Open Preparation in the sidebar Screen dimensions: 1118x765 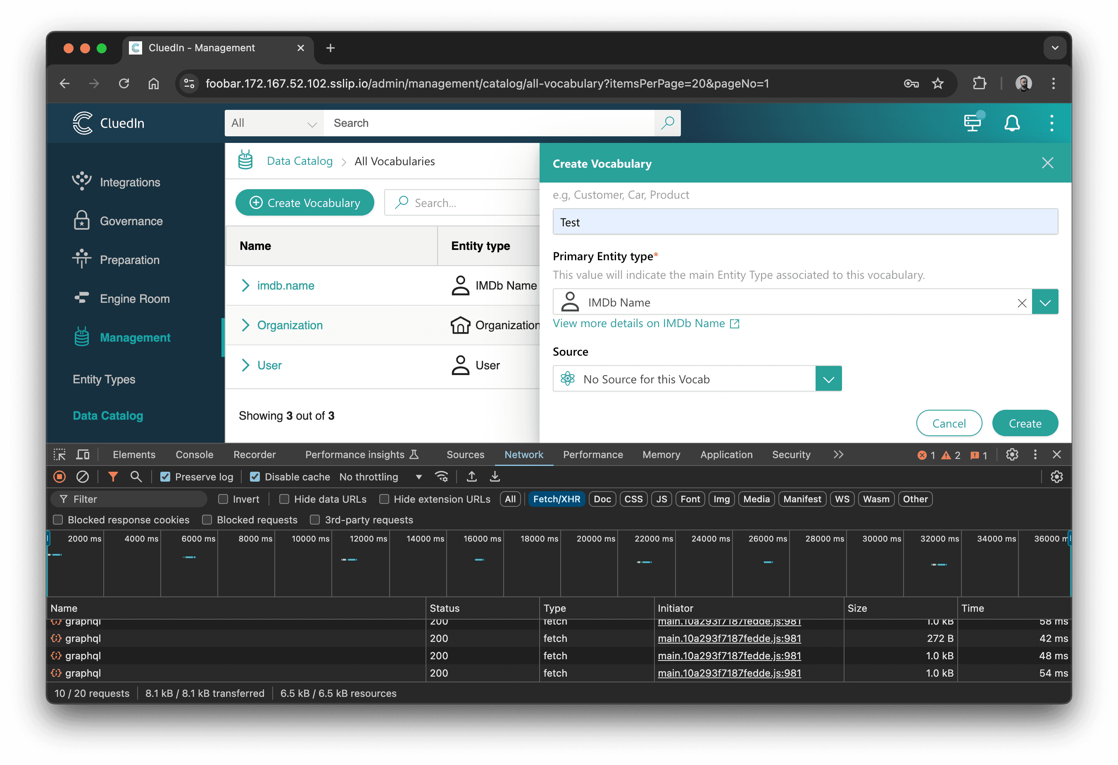click(x=116, y=260)
